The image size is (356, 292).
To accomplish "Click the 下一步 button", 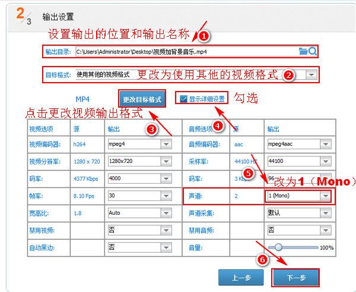I will [296, 278].
